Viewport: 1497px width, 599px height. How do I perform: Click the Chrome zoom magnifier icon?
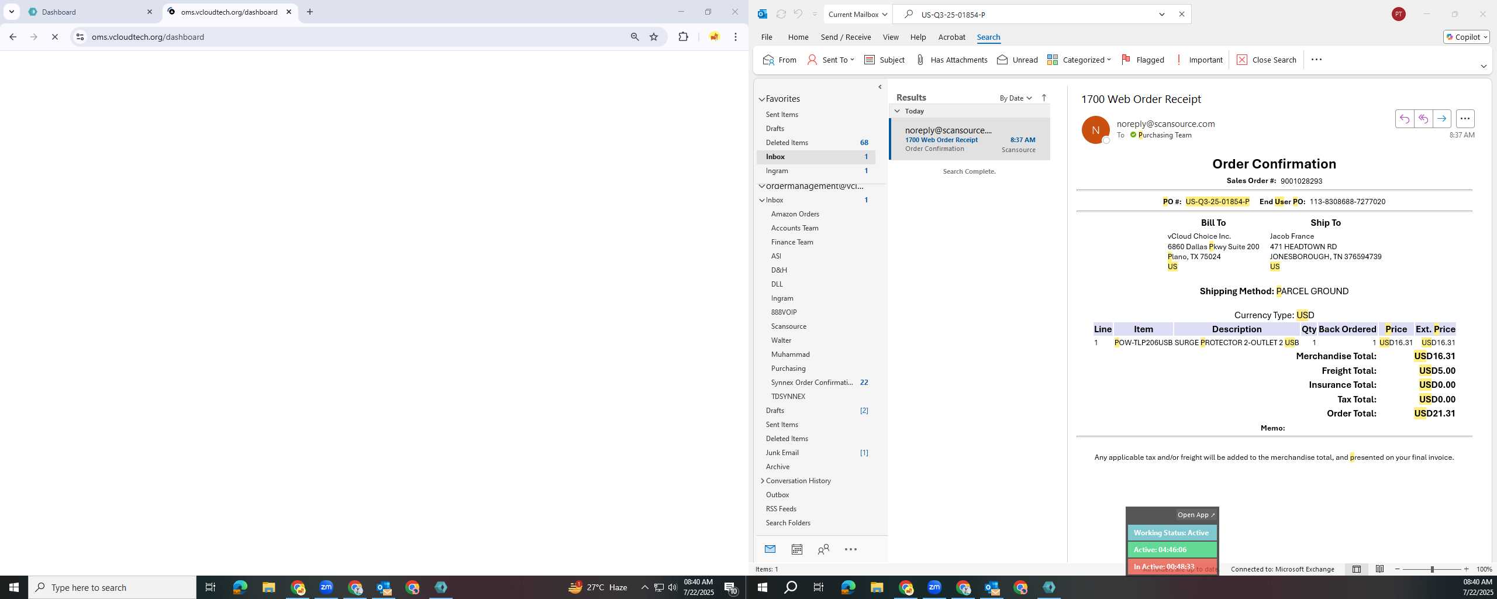[634, 37]
